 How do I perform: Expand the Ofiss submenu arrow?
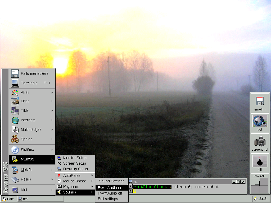(x=52, y=101)
